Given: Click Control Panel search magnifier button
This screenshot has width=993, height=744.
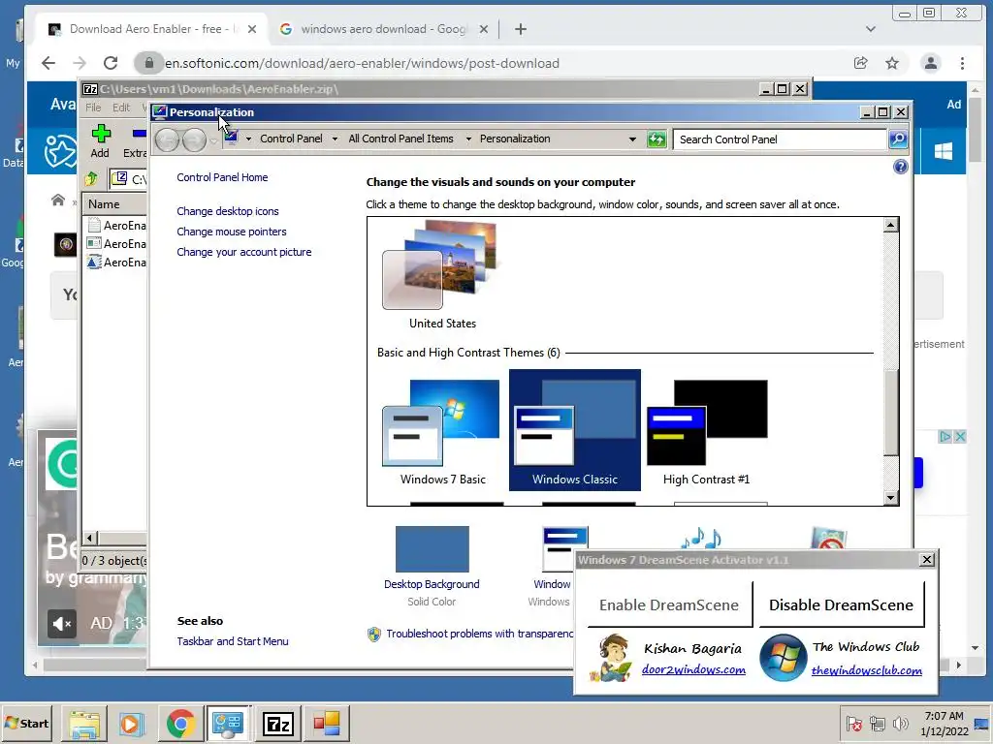Looking at the screenshot, I should (898, 139).
